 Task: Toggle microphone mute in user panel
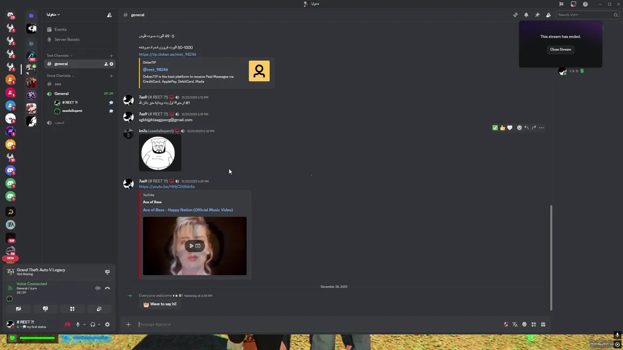pyautogui.click(x=77, y=325)
